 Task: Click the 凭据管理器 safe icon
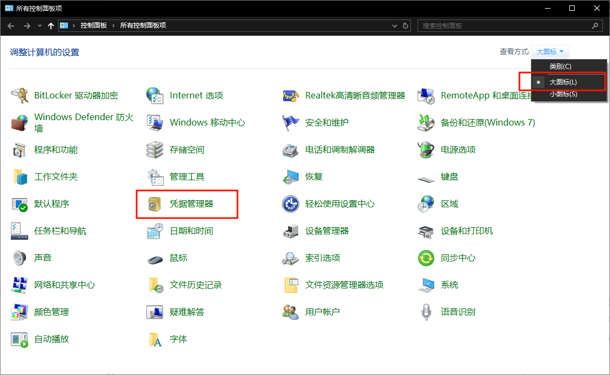coord(155,204)
